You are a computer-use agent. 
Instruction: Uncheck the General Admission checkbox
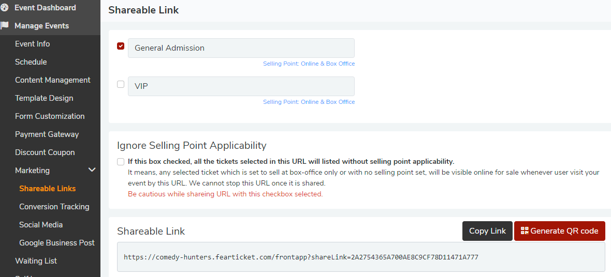click(x=121, y=47)
